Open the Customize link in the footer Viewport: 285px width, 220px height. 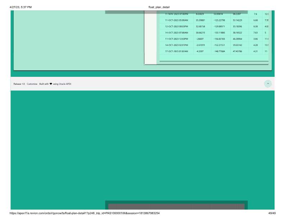tap(32, 84)
